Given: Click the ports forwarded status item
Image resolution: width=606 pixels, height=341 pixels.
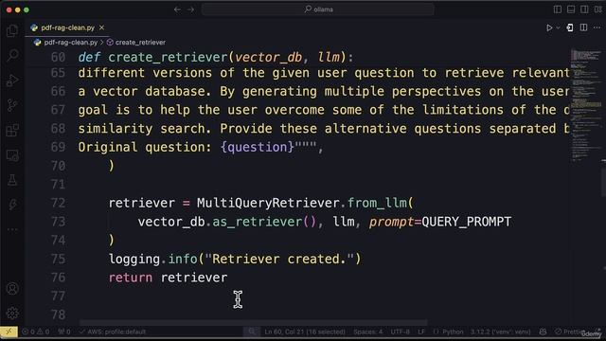Looking at the screenshot, I should (64, 332).
